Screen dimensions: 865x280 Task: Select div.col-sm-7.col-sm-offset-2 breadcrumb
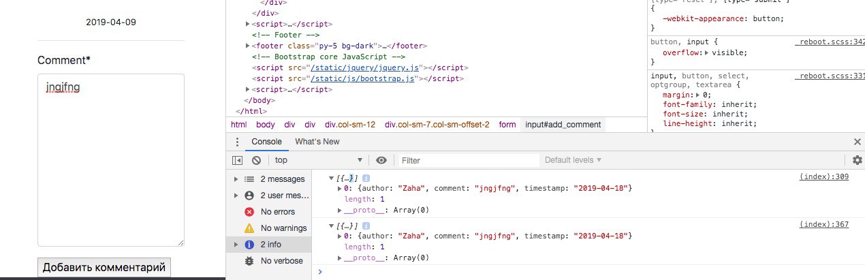[437, 125]
